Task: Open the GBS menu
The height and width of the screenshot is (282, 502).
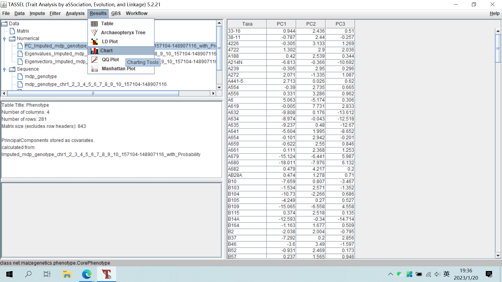Action: [x=116, y=13]
